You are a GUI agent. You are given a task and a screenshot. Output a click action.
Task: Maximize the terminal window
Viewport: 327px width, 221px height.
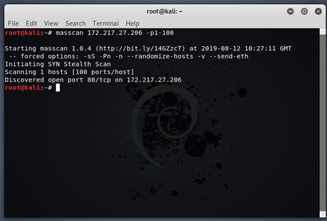(x=304, y=11)
